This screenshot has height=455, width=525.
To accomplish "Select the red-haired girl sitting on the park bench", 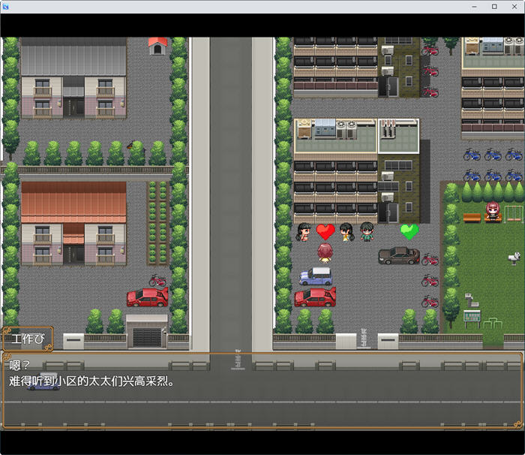I will (492, 211).
